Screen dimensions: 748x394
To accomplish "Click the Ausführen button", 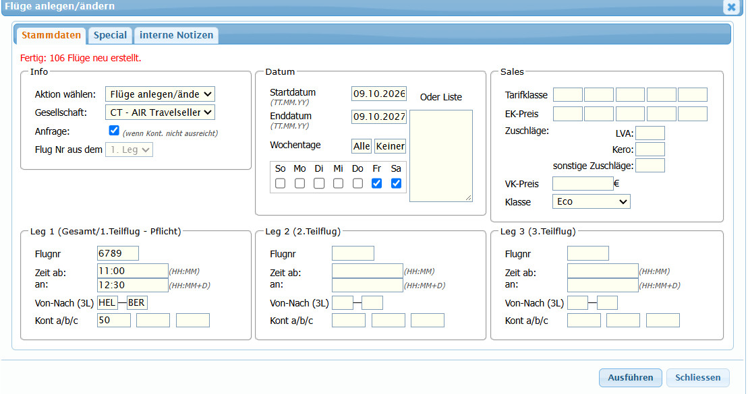I will click(x=630, y=378).
